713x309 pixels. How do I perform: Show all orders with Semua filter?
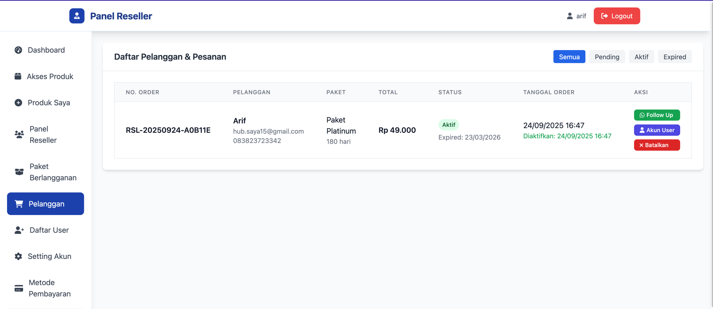point(569,57)
